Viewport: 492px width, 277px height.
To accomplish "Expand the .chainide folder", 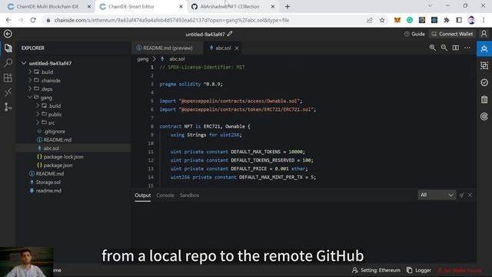I will click(x=30, y=80).
